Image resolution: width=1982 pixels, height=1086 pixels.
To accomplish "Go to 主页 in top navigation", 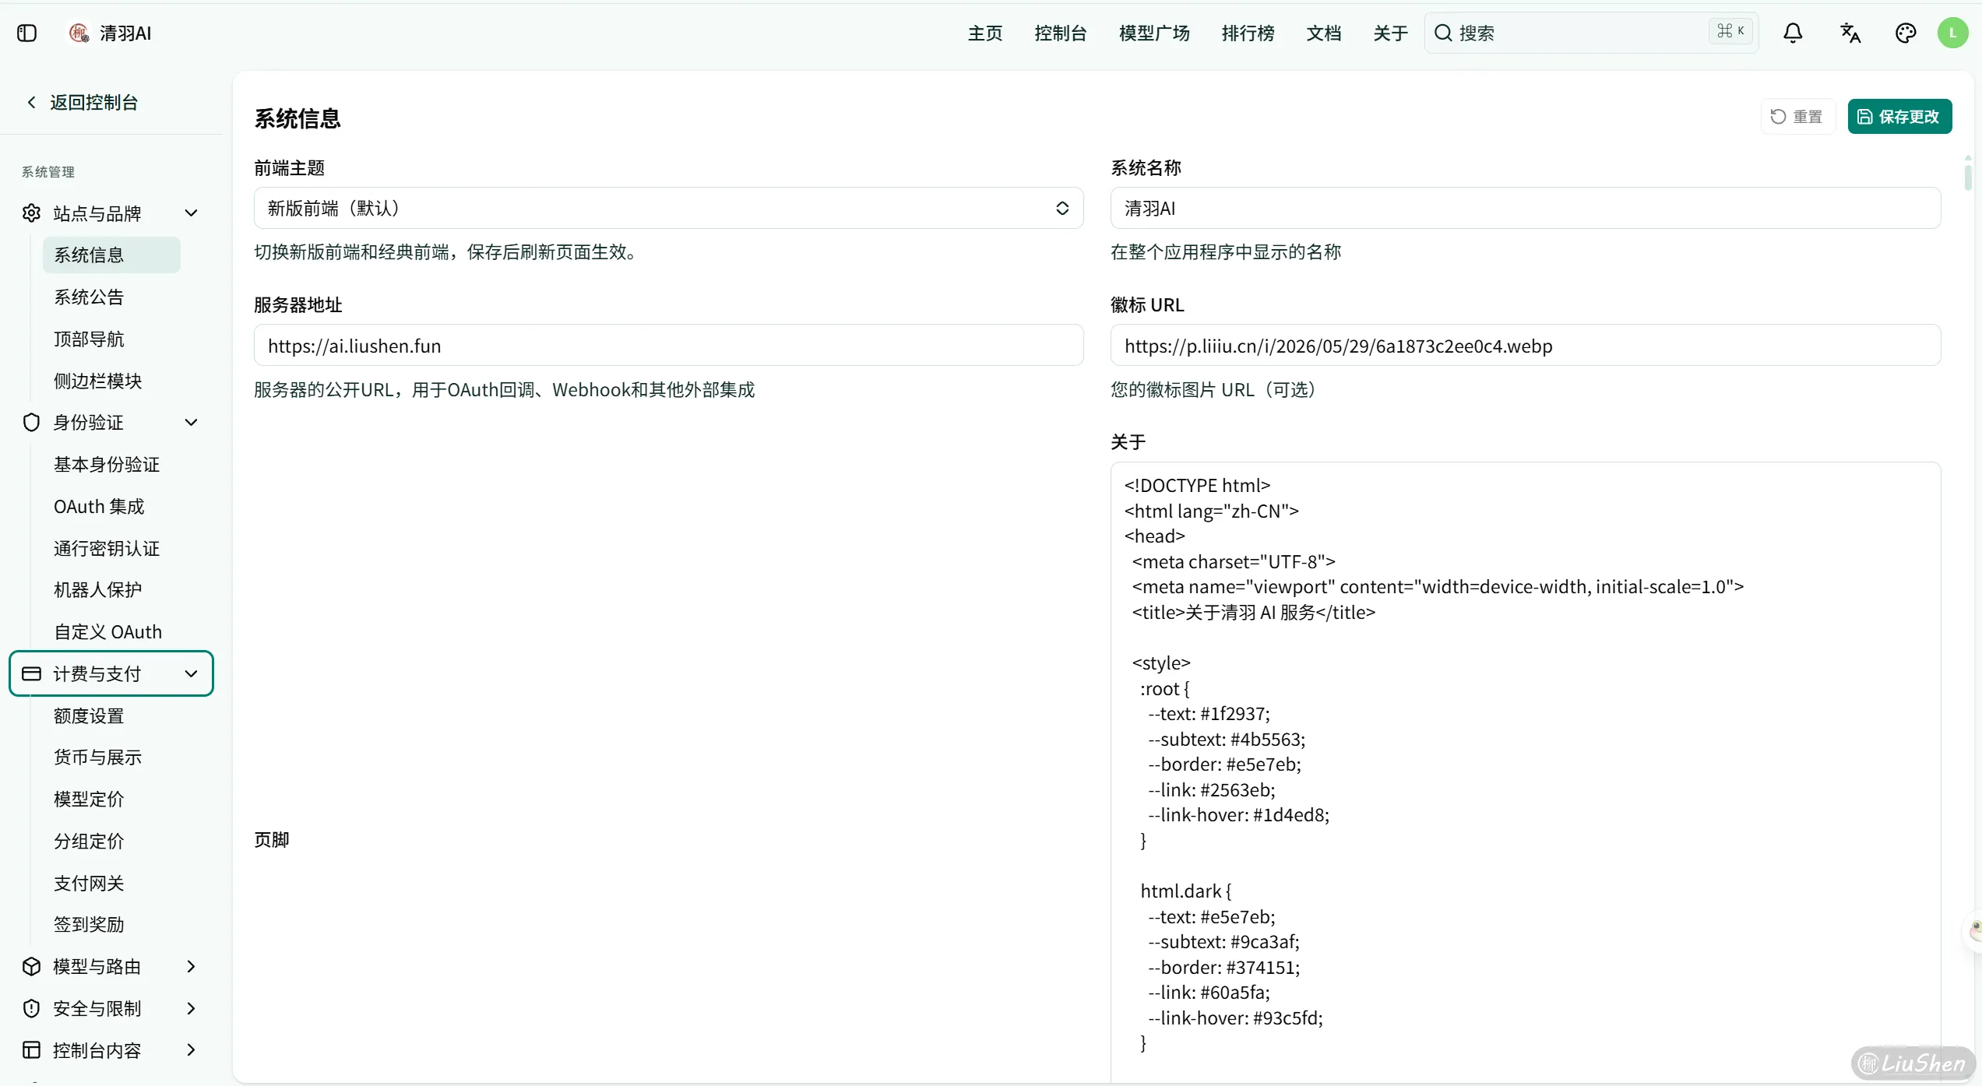I will 985,33.
